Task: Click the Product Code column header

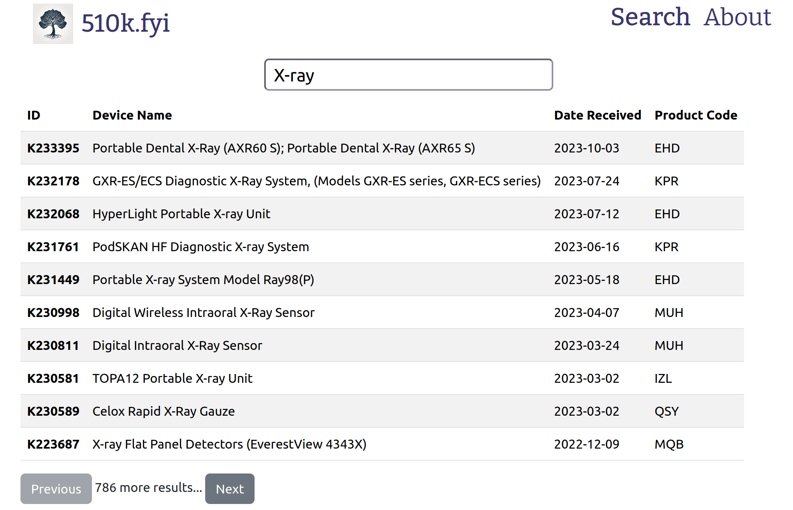Action: point(696,115)
